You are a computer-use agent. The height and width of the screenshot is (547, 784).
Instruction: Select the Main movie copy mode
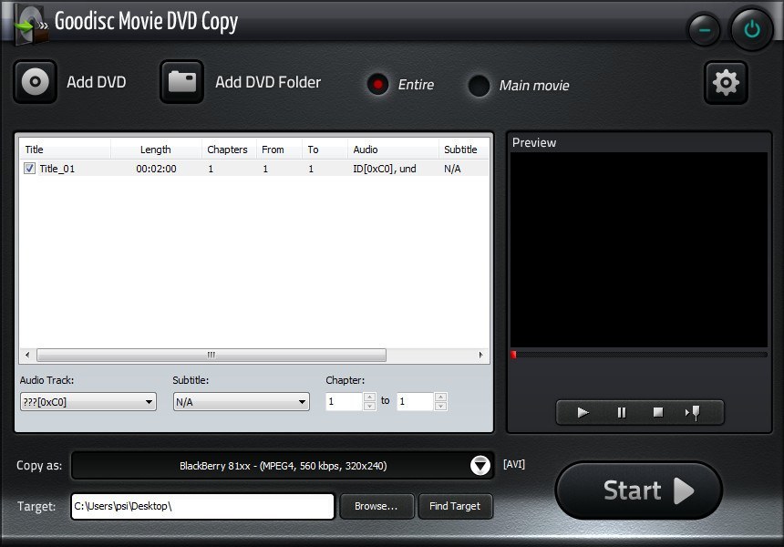pos(479,87)
